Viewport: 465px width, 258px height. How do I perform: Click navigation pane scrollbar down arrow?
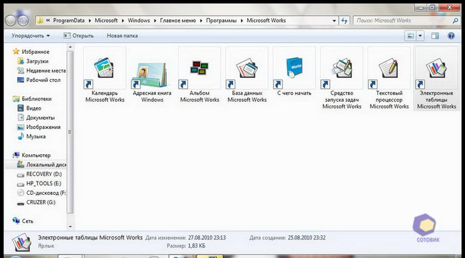pos(70,227)
